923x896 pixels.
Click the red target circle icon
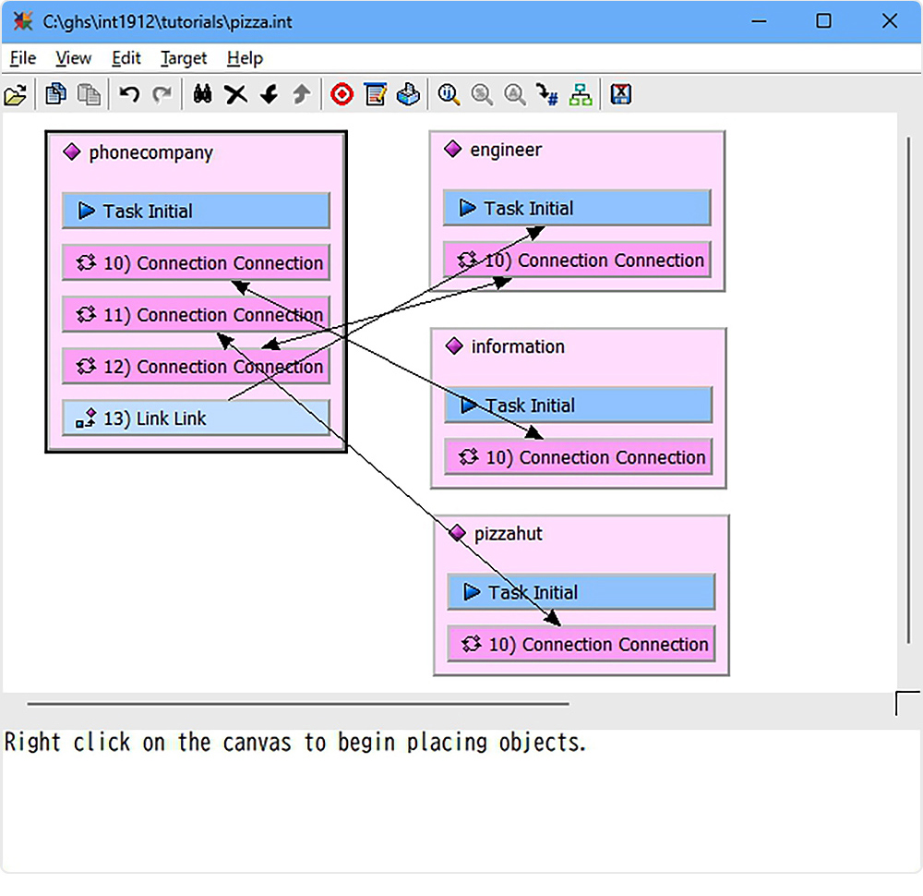[x=342, y=94]
